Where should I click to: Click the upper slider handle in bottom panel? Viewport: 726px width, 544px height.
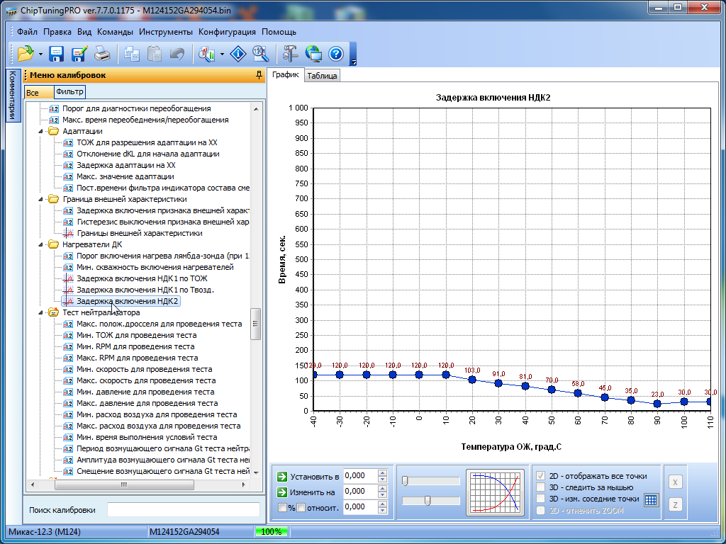(405, 481)
